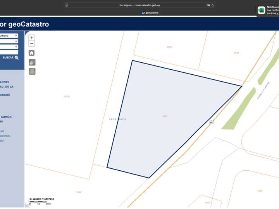Open the first underlined link in the sidebar info
Viewport: 279px width, 209px height.
tap(2, 131)
